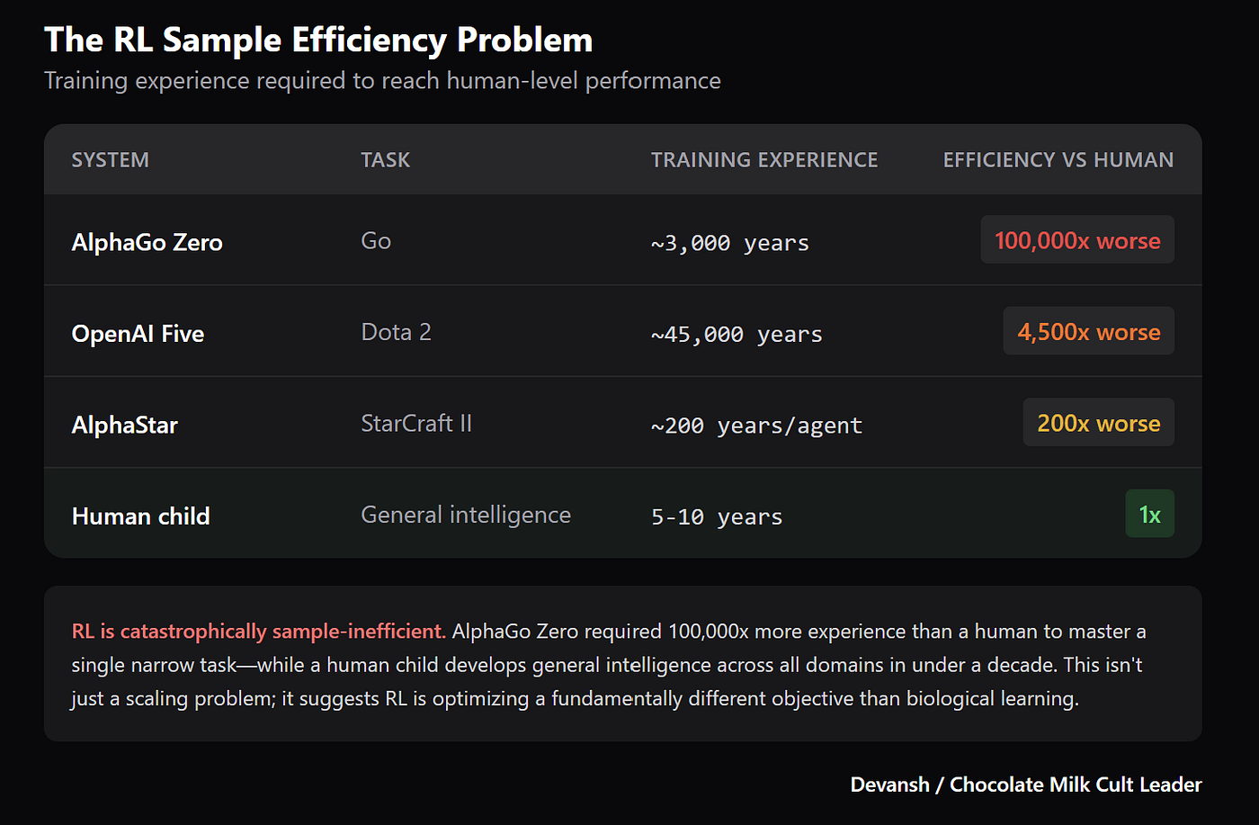
Task: Click the title "The RL Sample Efficiency Problem"
Action: pyautogui.click(x=318, y=40)
